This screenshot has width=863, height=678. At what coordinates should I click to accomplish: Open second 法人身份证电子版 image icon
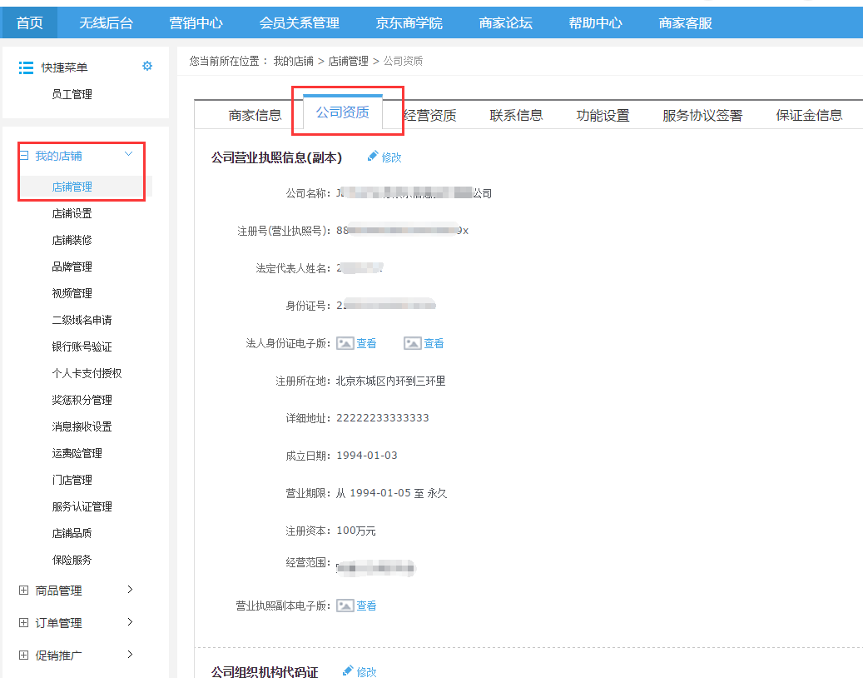click(x=412, y=343)
